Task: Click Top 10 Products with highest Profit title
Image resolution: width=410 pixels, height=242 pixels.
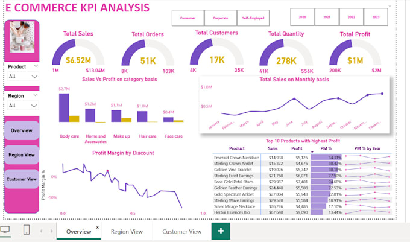Action: 303,141
